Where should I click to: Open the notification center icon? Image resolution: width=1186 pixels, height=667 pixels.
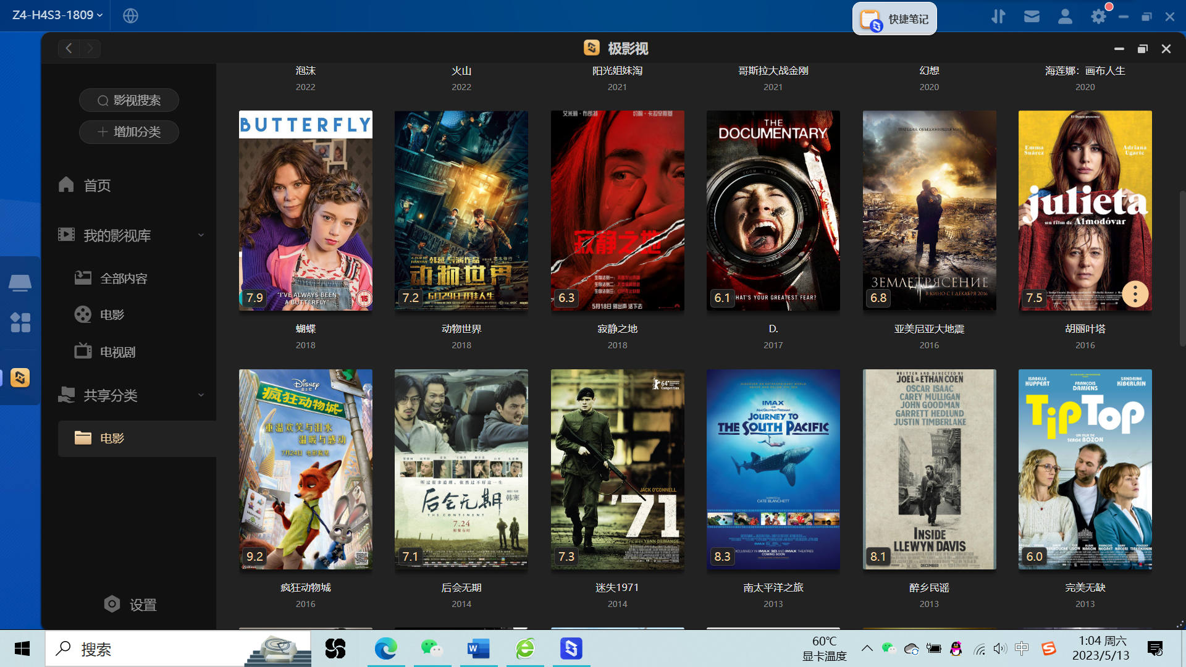pyautogui.click(x=1154, y=648)
